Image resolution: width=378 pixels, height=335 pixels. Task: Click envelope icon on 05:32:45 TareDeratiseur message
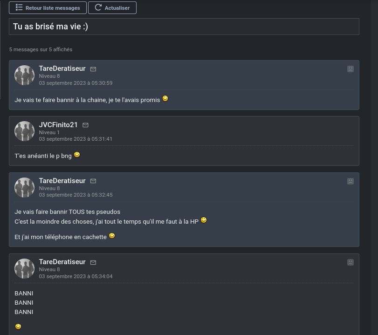tap(93, 181)
